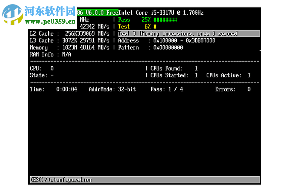Viewport: 289px width, 192px height.
Task: Click the Time 0:00:04 readout
Action: coord(53,90)
